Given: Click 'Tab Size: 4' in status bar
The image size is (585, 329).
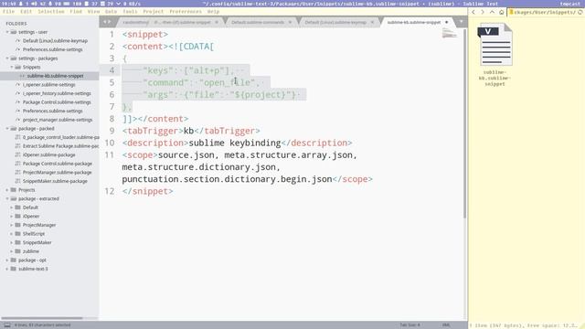Looking at the screenshot, I should point(409,325).
